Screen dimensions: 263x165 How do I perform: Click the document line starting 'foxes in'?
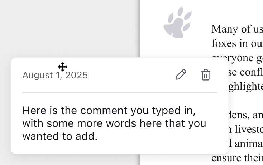point(237,43)
